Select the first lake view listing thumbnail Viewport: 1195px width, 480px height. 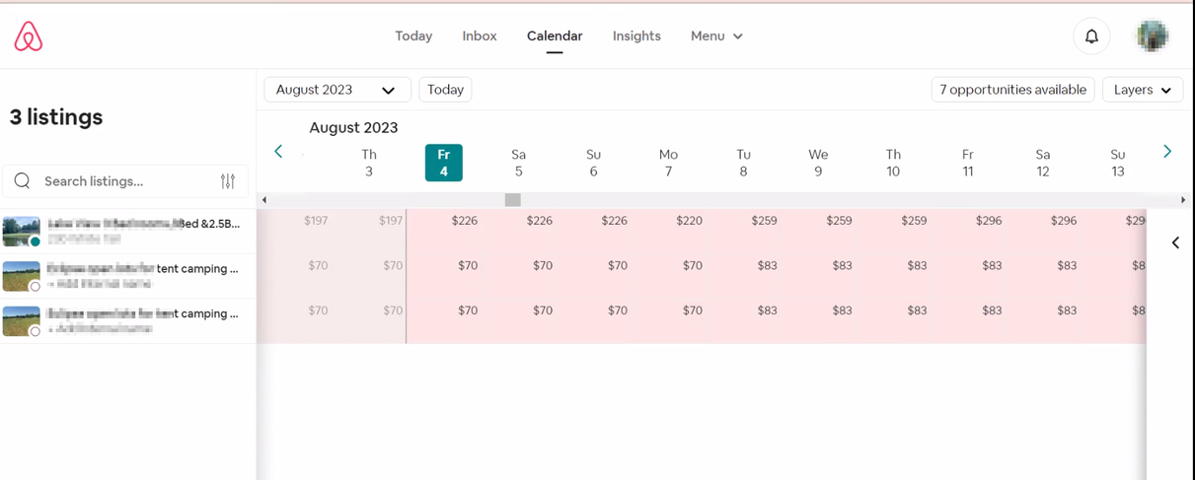point(22,232)
